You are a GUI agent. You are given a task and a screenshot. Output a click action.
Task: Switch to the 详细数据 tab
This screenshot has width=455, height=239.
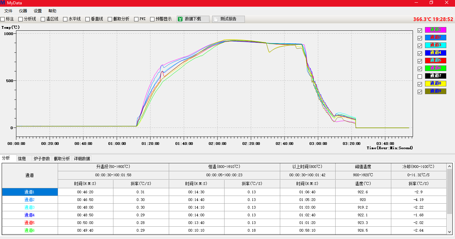point(82,159)
